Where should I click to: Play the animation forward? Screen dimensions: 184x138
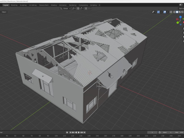tap(79, 132)
